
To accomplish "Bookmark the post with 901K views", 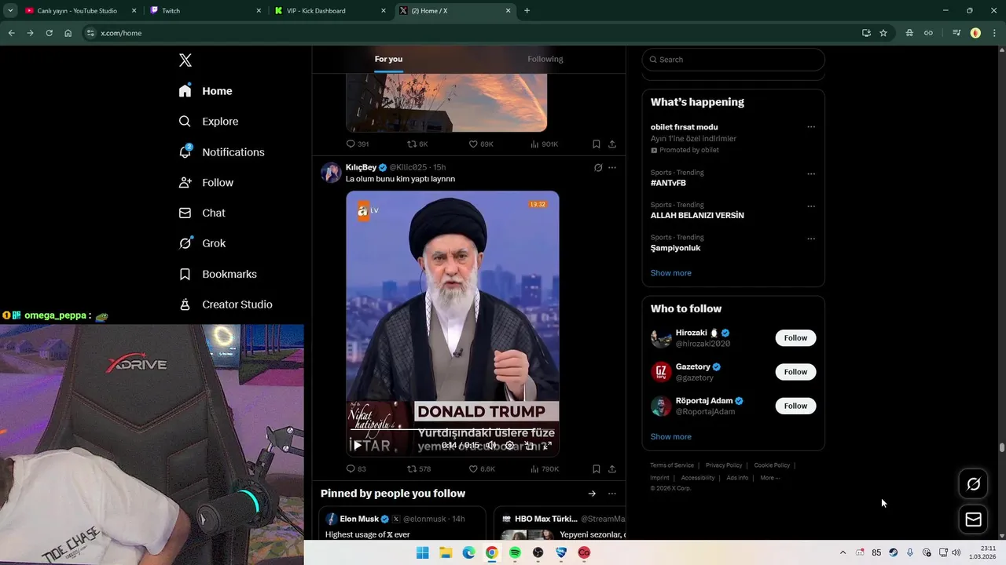I will tap(596, 144).
